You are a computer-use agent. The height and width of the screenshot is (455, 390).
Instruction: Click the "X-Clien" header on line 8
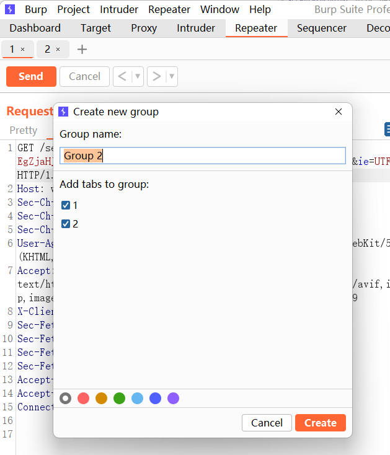(35, 312)
